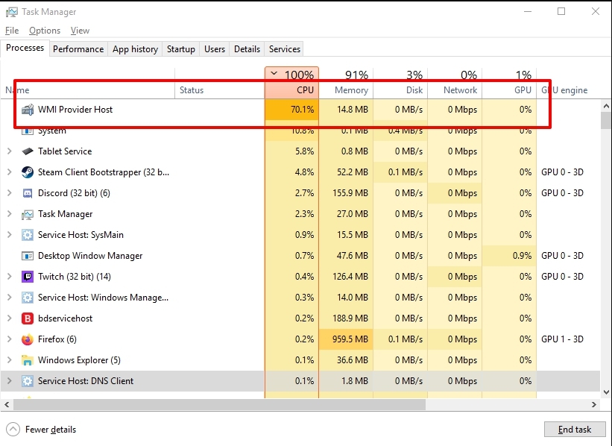The width and height of the screenshot is (612, 446).
Task: Sort processes by Network column header
Action: tap(455, 84)
